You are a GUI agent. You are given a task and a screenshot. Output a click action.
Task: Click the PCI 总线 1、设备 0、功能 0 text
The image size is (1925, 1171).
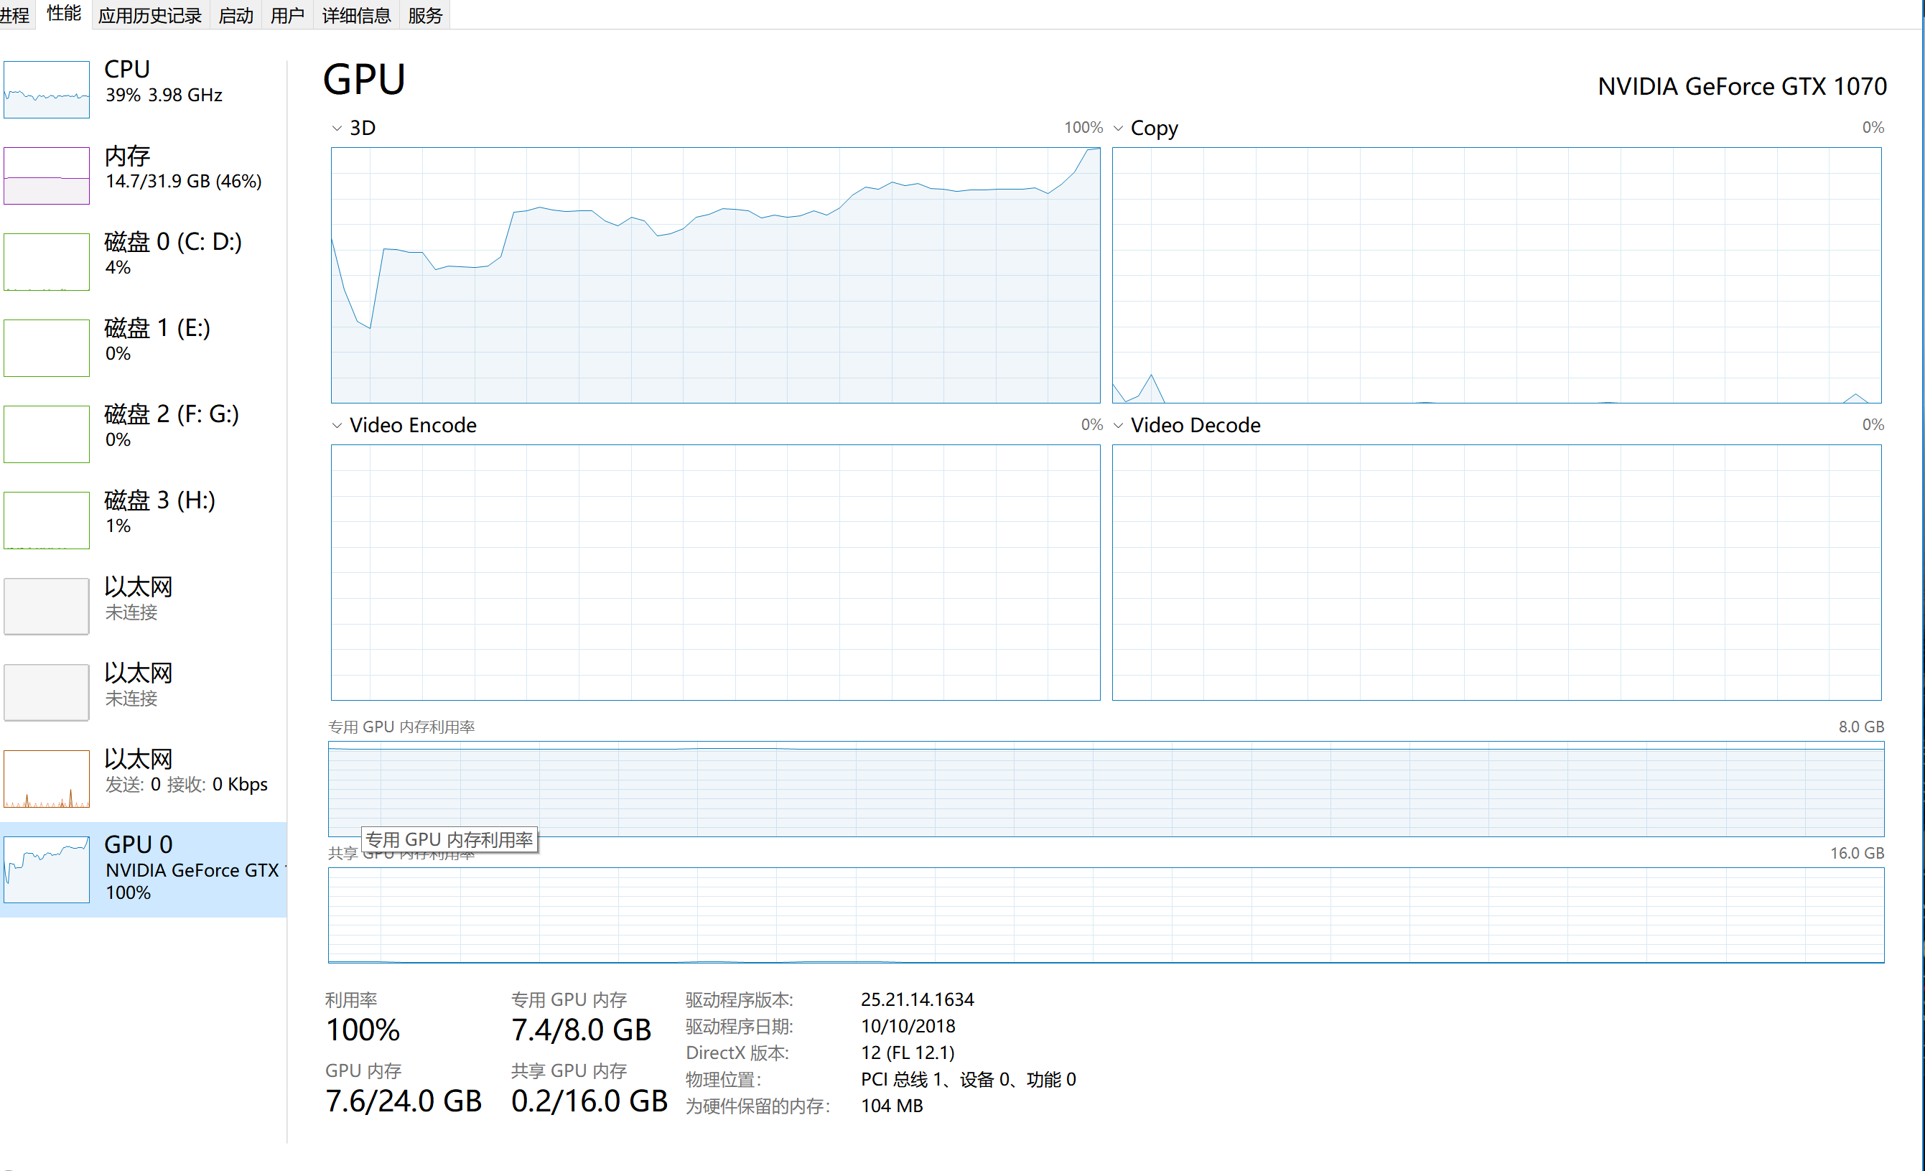click(x=969, y=1079)
